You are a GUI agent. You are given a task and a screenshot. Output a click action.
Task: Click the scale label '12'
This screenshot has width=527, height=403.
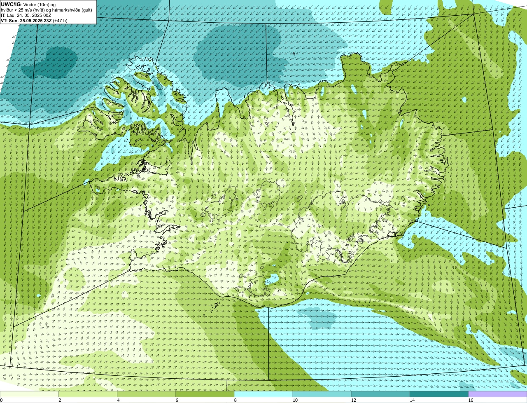[x=353, y=400]
